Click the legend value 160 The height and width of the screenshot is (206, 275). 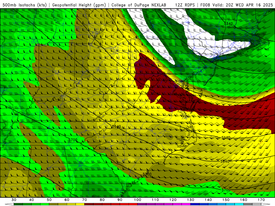point(244,200)
